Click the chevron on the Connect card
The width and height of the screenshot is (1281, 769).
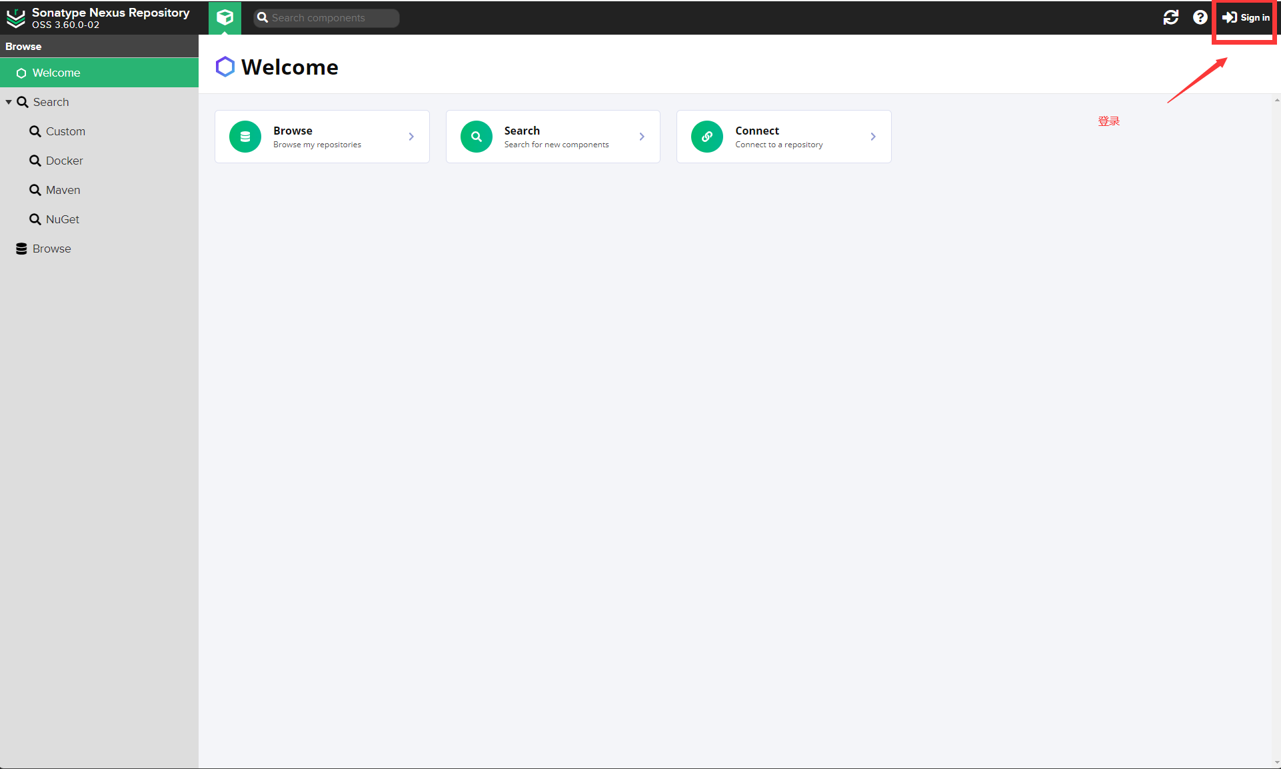tap(873, 137)
